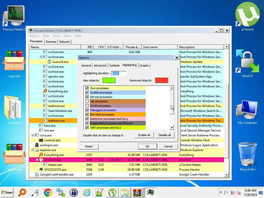Click the Highlighting duration input field

[119, 73]
